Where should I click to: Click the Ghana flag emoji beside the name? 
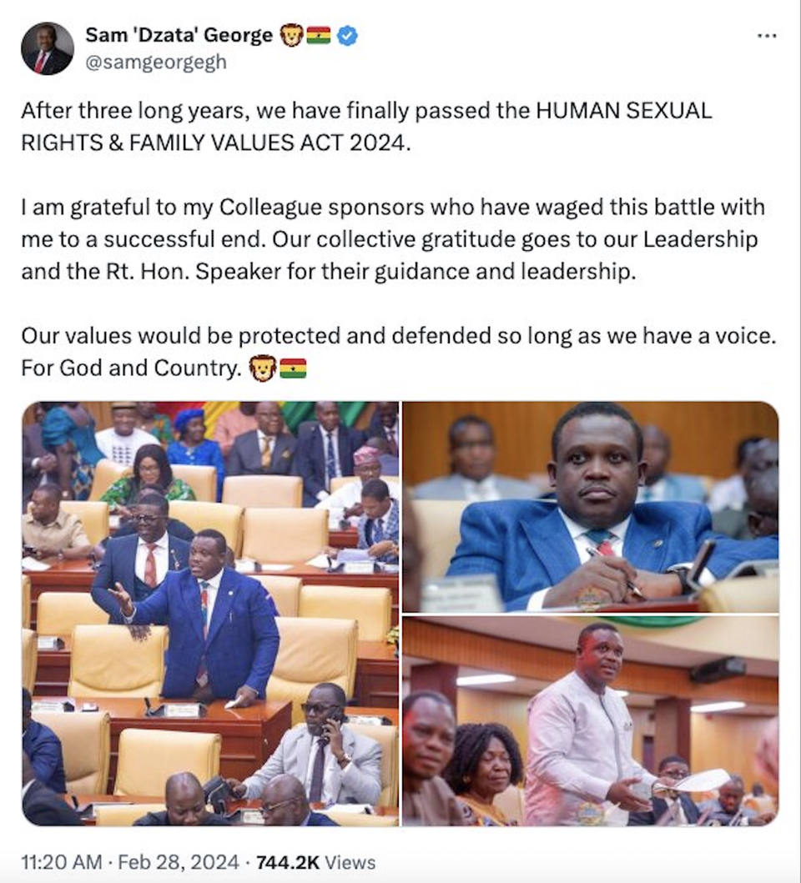tap(319, 36)
